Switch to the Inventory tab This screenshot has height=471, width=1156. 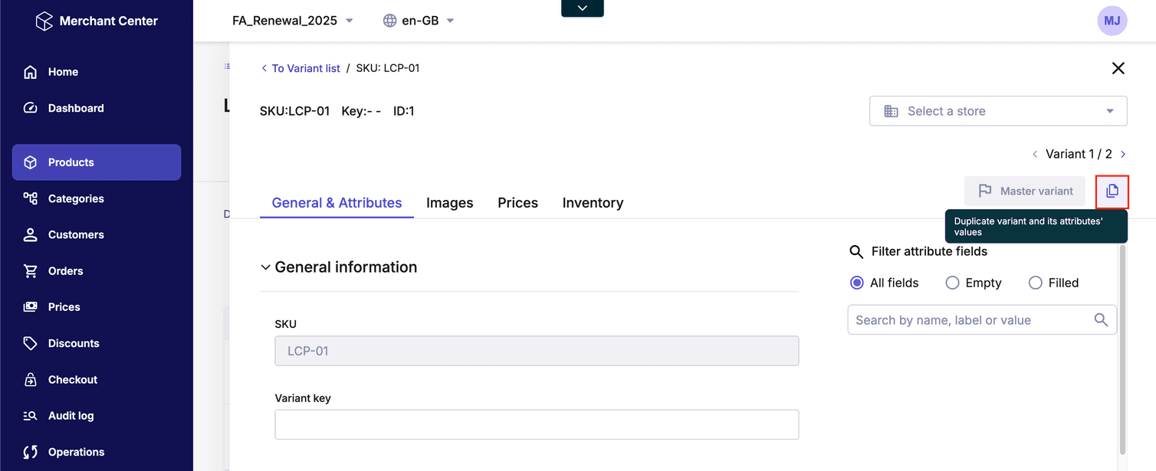(x=593, y=203)
